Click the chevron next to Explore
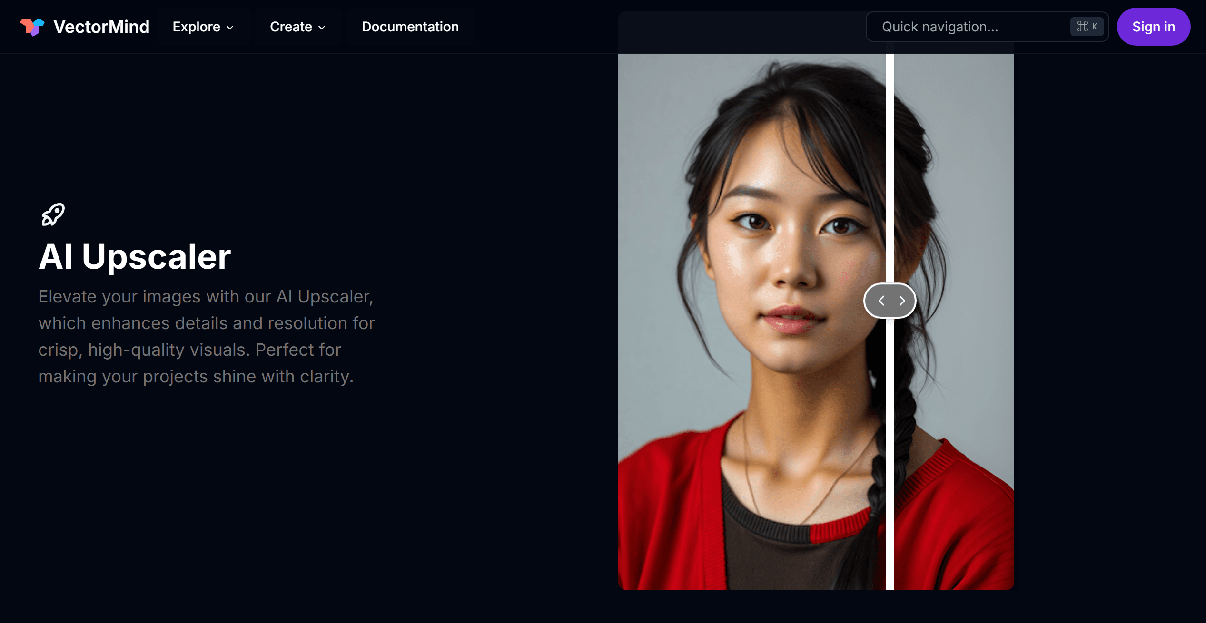 tap(230, 28)
